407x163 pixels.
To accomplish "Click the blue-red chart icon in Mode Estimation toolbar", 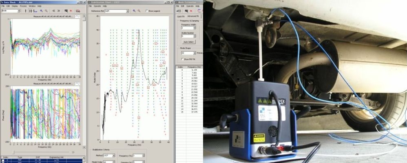I will (x=199, y=11).
